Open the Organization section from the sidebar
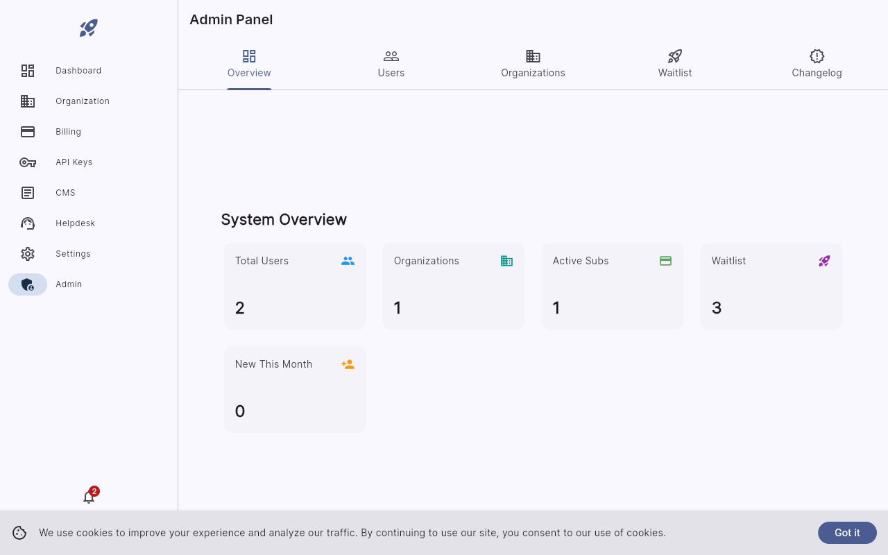 tap(28, 101)
